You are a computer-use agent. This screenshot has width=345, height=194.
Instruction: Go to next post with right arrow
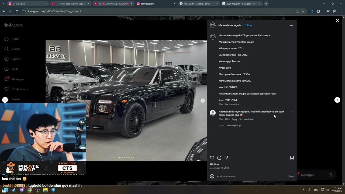(x=337, y=100)
